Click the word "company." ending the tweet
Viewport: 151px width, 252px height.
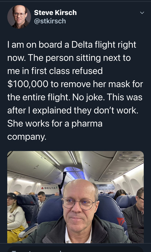(27, 137)
